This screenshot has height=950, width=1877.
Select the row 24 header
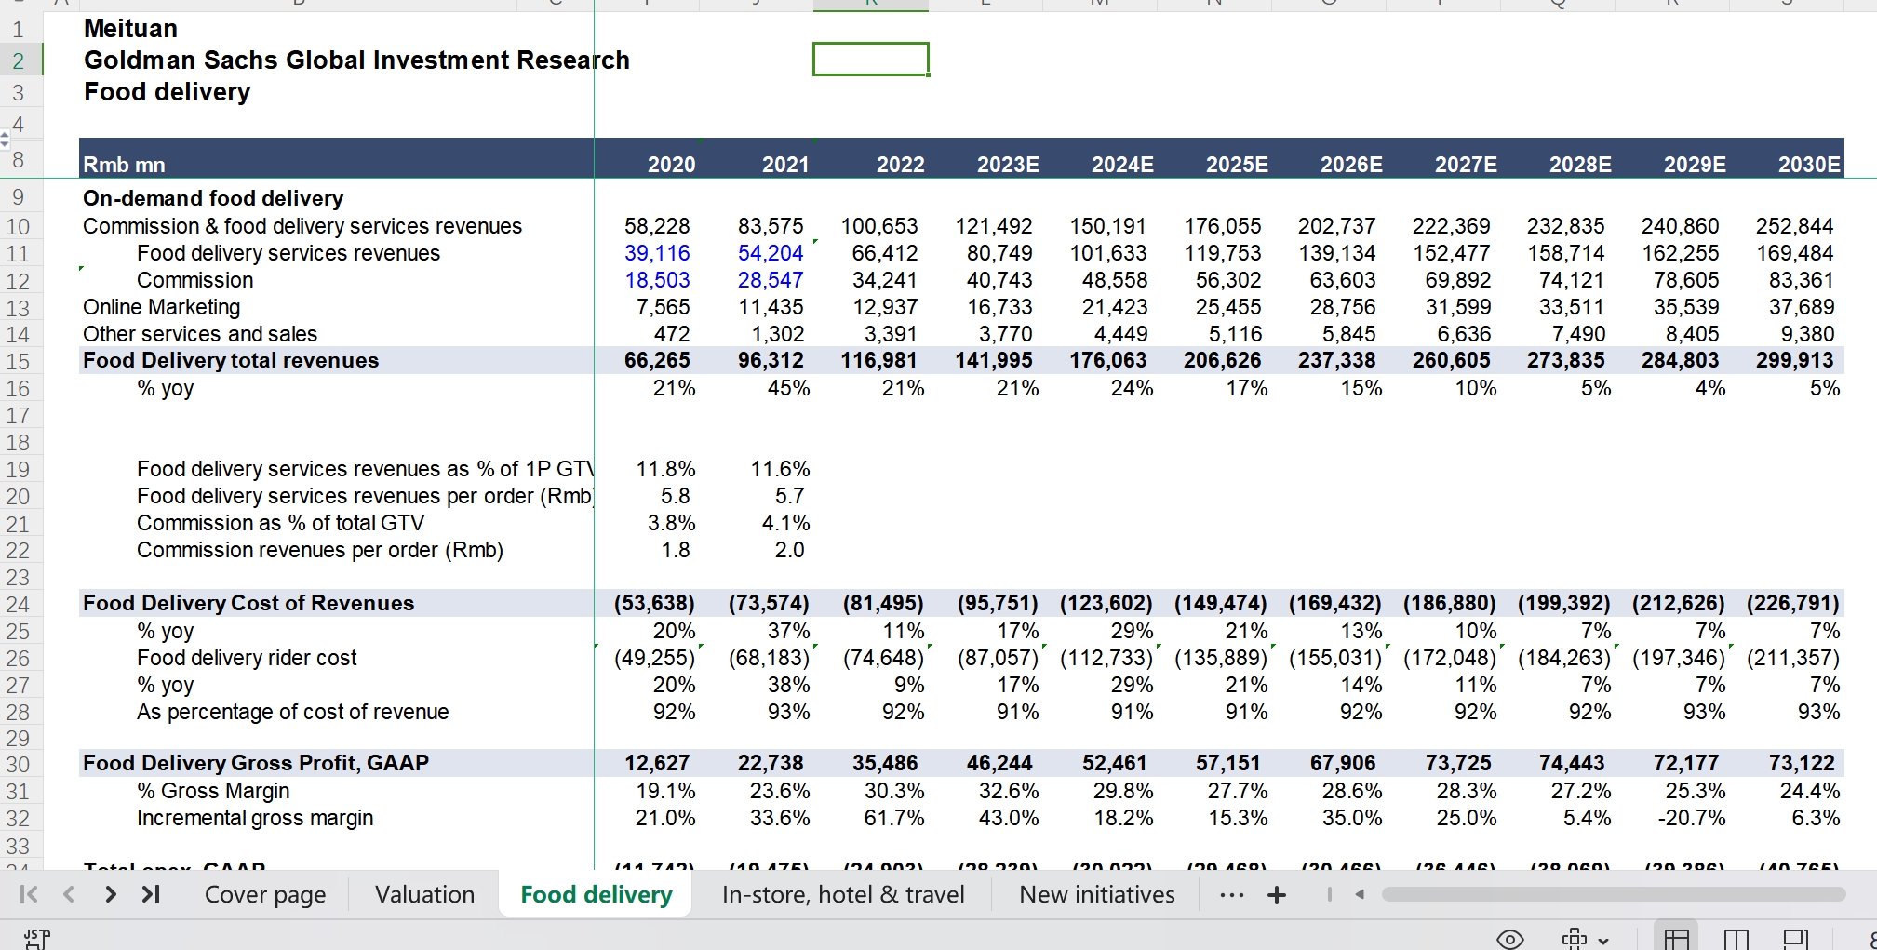click(19, 604)
